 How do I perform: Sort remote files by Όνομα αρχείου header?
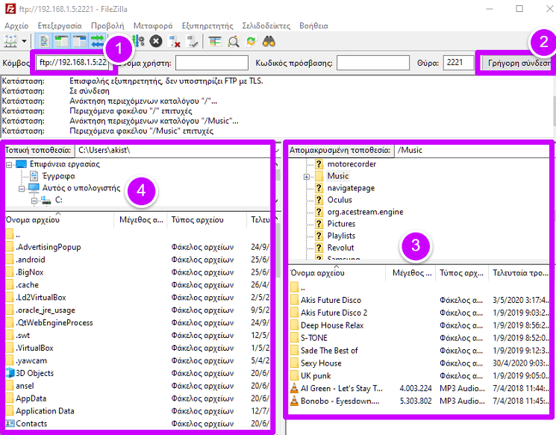click(336, 273)
